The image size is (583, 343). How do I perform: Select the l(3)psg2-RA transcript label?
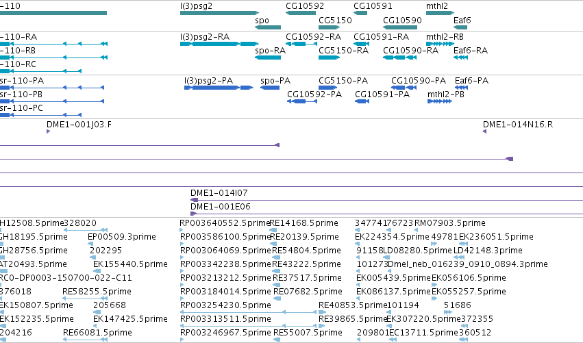(x=205, y=37)
